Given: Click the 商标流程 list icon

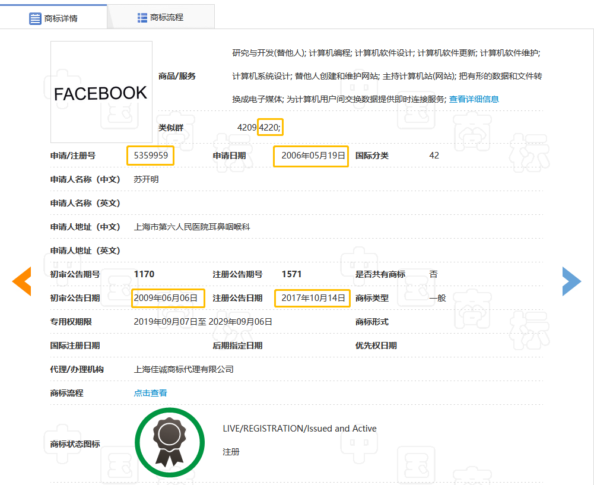Looking at the screenshot, I should pos(142,18).
